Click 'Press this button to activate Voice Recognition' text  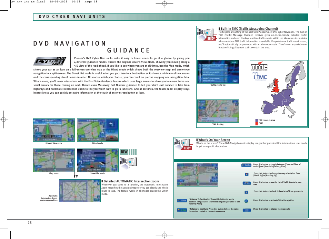(x=273, y=200)
